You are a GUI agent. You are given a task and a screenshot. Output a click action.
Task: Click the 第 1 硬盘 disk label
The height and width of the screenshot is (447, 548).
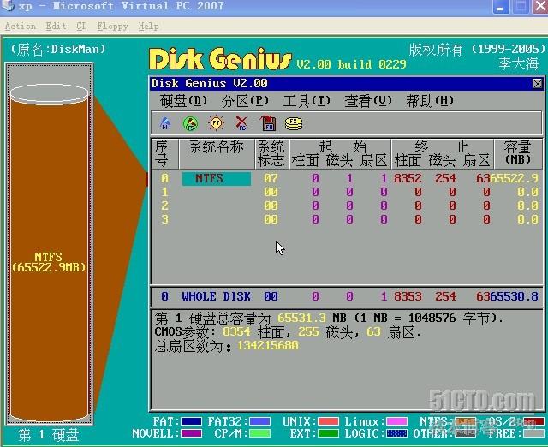[48, 436]
